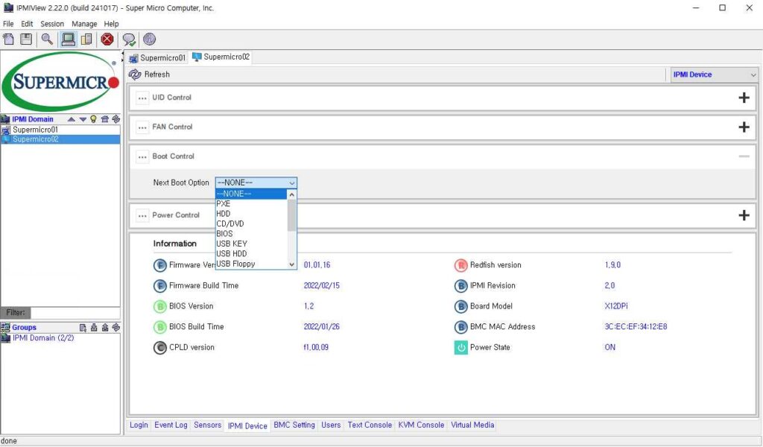Viewport: 763px width, 447px height.
Task: Select USB HDD from the boot option list
Action: tap(251, 254)
